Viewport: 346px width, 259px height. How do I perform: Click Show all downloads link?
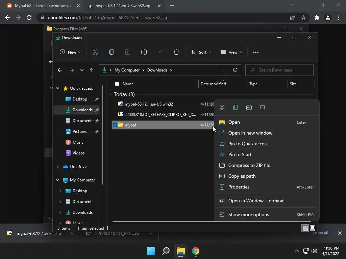click(x=320, y=233)
